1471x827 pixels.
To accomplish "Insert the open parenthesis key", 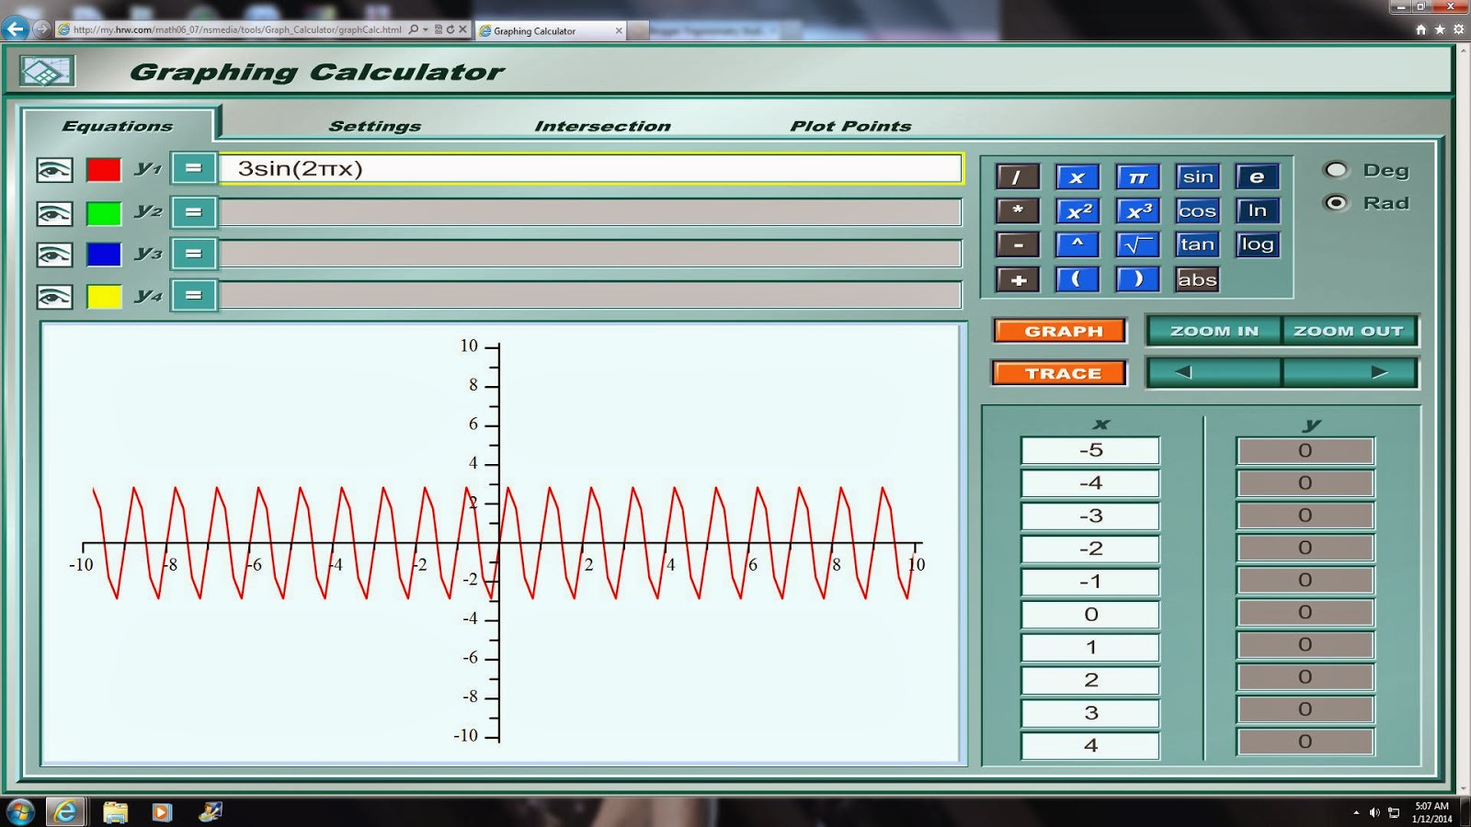I will tap(1078, 279).
